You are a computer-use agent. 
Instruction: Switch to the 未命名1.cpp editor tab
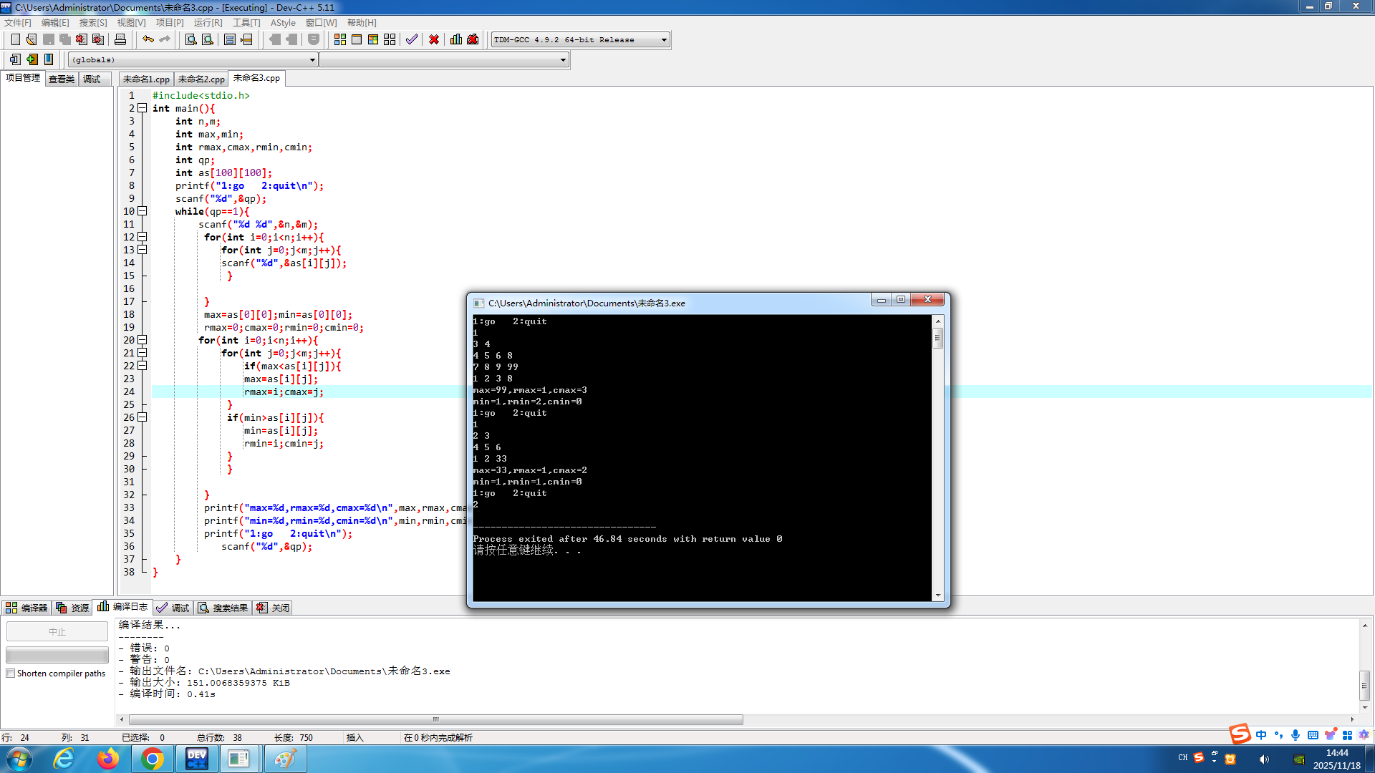point(146,79)
